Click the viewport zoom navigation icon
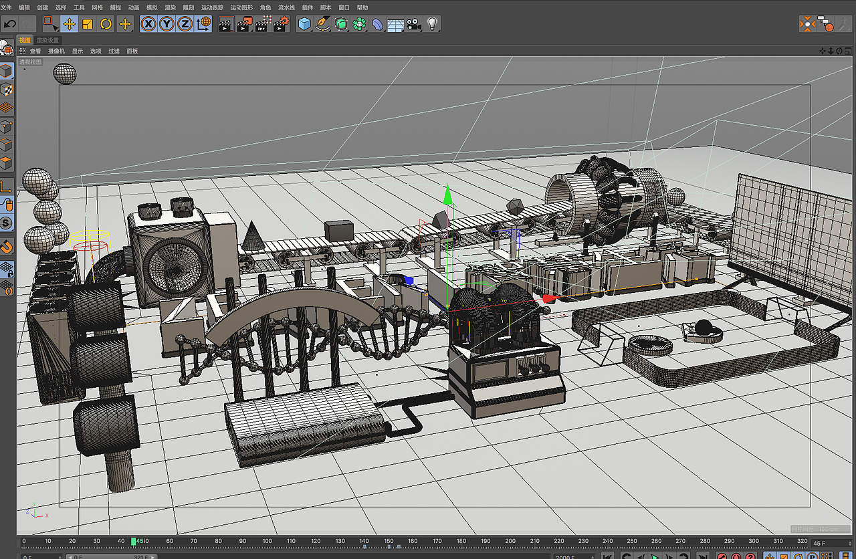 tap(831, 51)
